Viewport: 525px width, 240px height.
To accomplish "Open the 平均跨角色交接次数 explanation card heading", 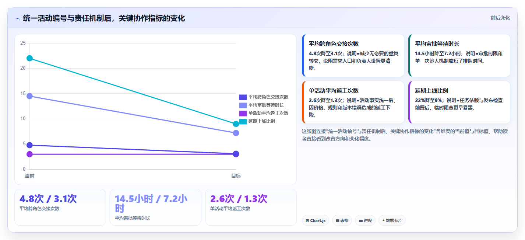I will 334,44.
